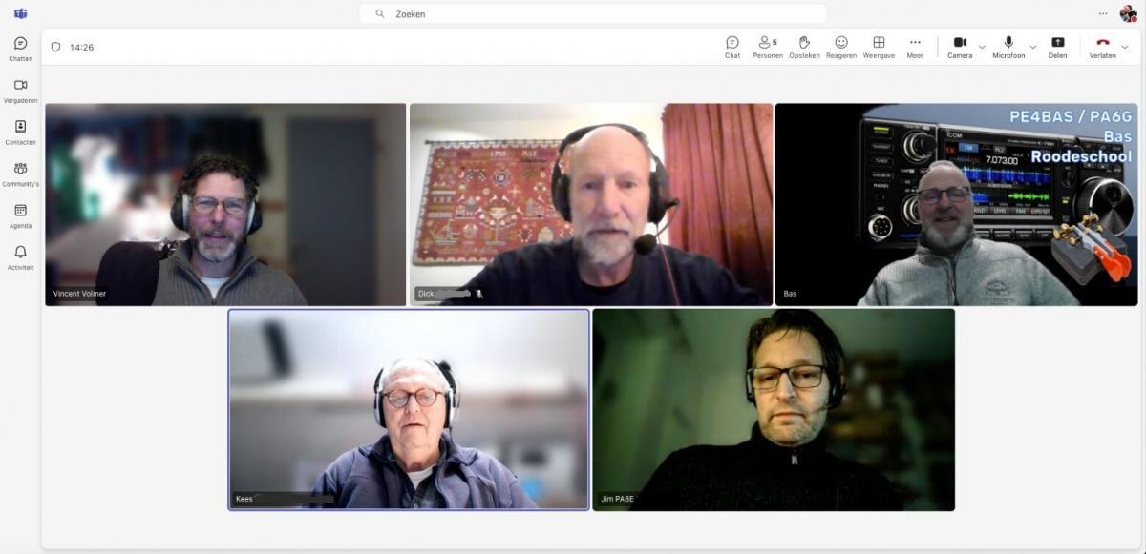Open Agenda in the left sidebar

pos(20,215)
